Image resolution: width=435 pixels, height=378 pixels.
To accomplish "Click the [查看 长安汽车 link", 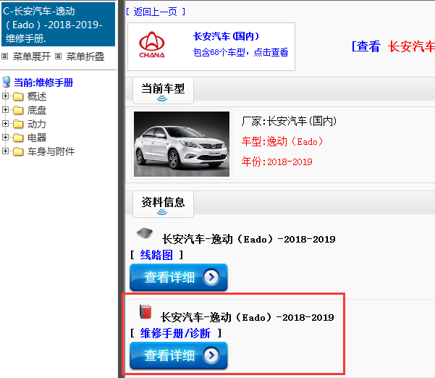I will tap(393, 46).
